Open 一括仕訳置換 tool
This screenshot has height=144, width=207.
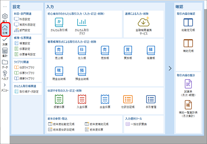[x=136, y=124]
